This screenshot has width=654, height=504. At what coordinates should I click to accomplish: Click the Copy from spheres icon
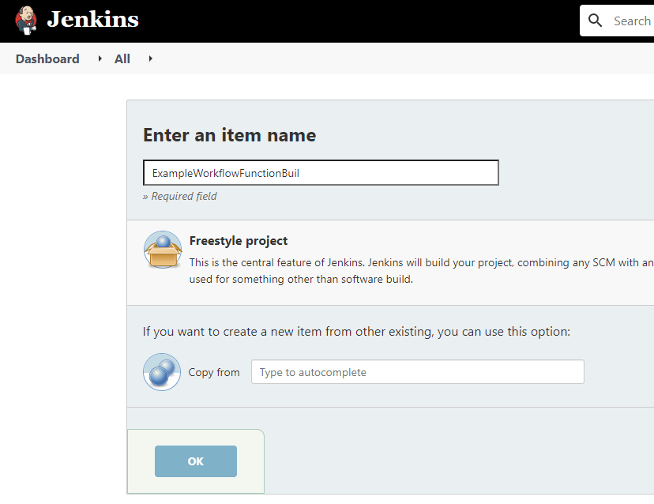coord(162,372)
